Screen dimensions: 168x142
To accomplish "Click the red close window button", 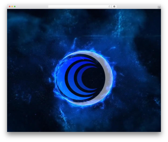I will [10, 6].
